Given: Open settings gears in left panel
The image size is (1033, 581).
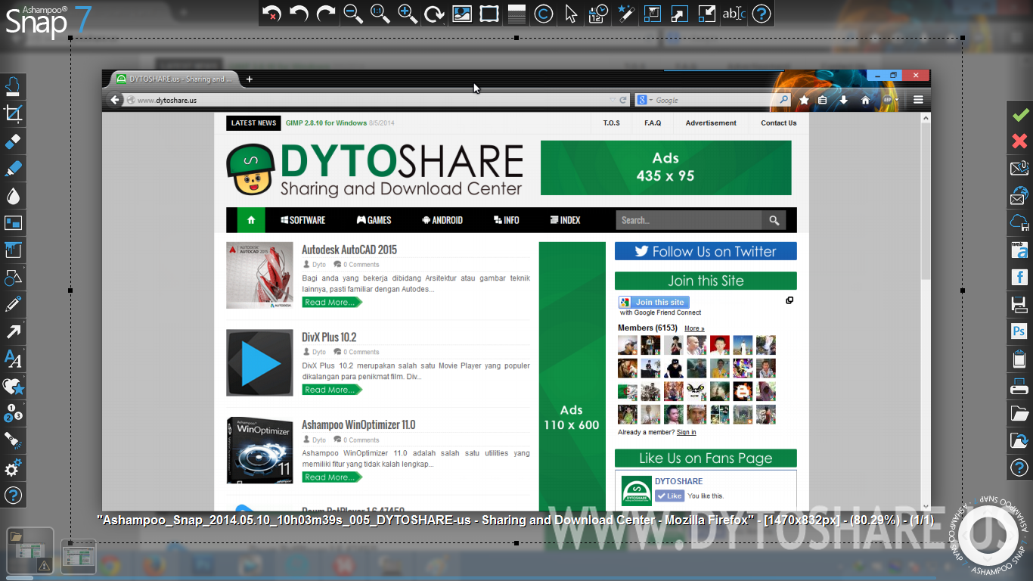Looking at the screenshot, I should coord(13,468).
